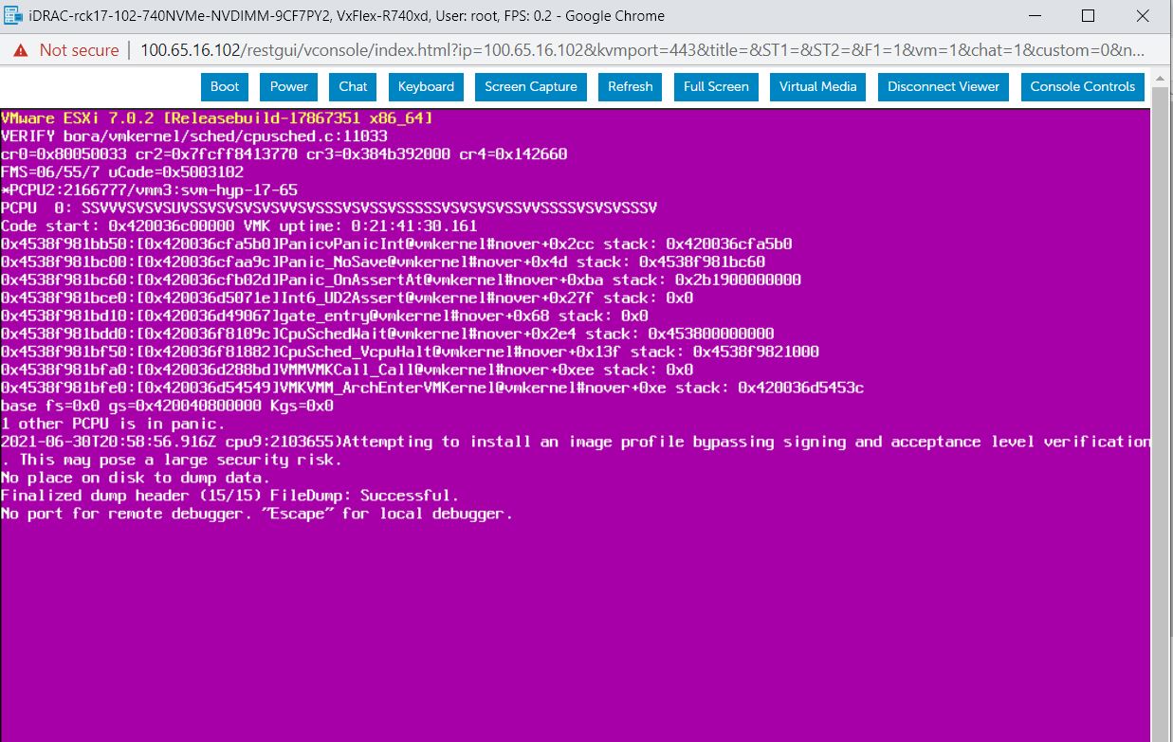Click the VERIFY bora/vmkernel/sched/cpusched.c line

(x=194, y=136)
